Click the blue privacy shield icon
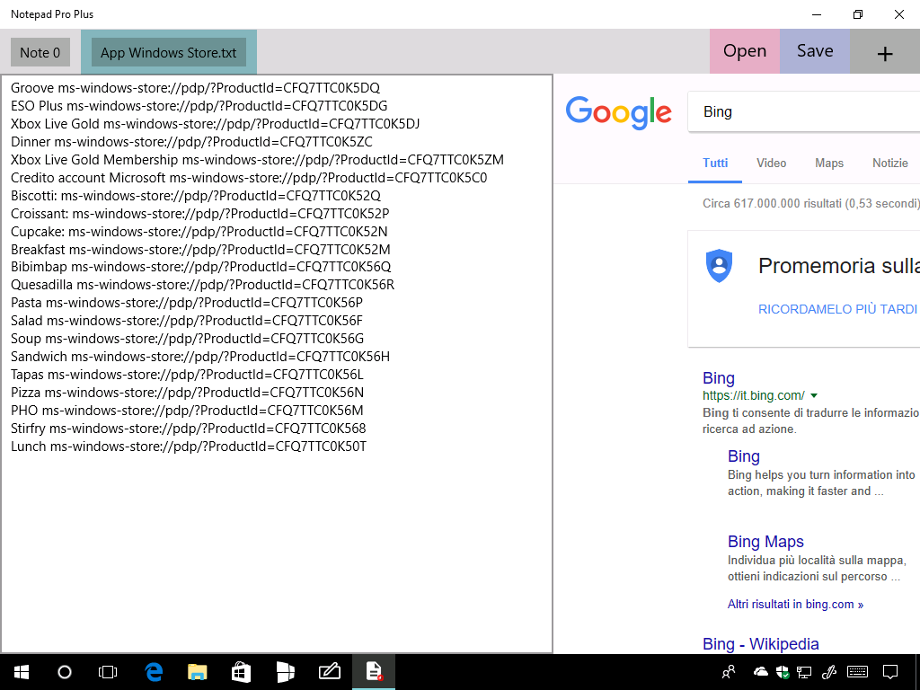Screen dimensions: 920x690 point(719,266)
